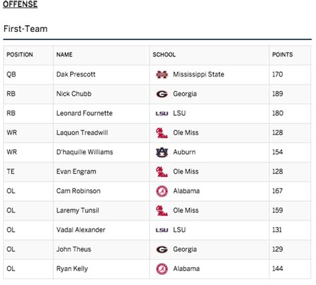Click the Auburn logo in D'haquille Williams row
316x285 pixels.
click(162, 152)
